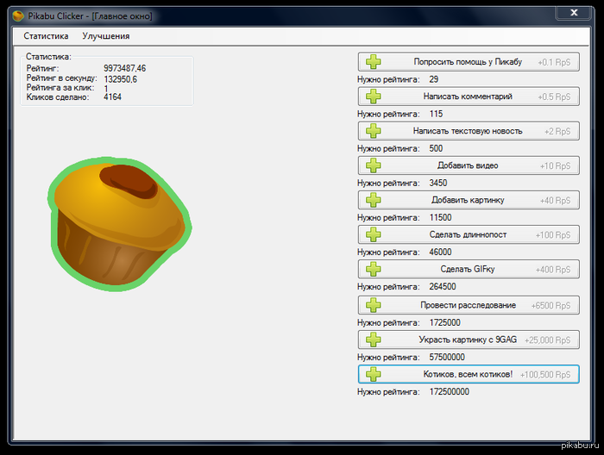Click the plus icon beside "Написать текстовую новость"
The height and width of the screenshot is (455, 604).
373,131
